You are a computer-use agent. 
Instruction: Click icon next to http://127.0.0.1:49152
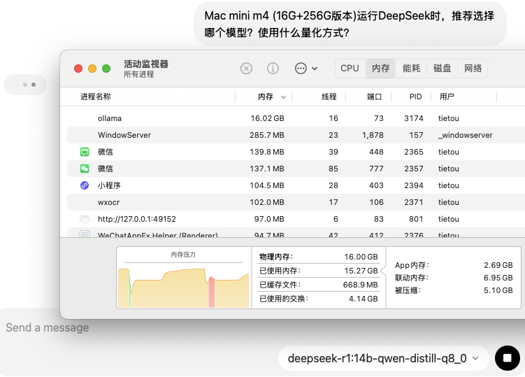[x=85, y=219]
